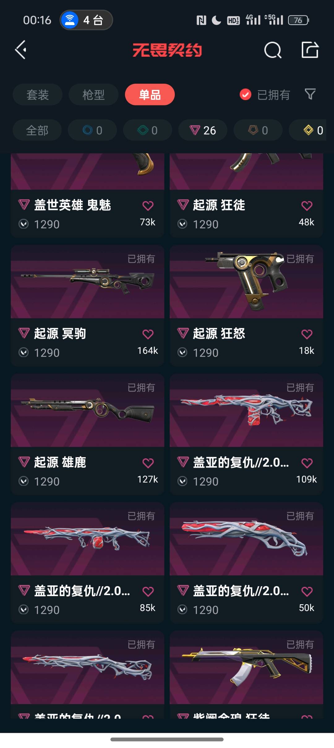
Task: Select the yellow diamond tier filter
Action: coord(309,130)
